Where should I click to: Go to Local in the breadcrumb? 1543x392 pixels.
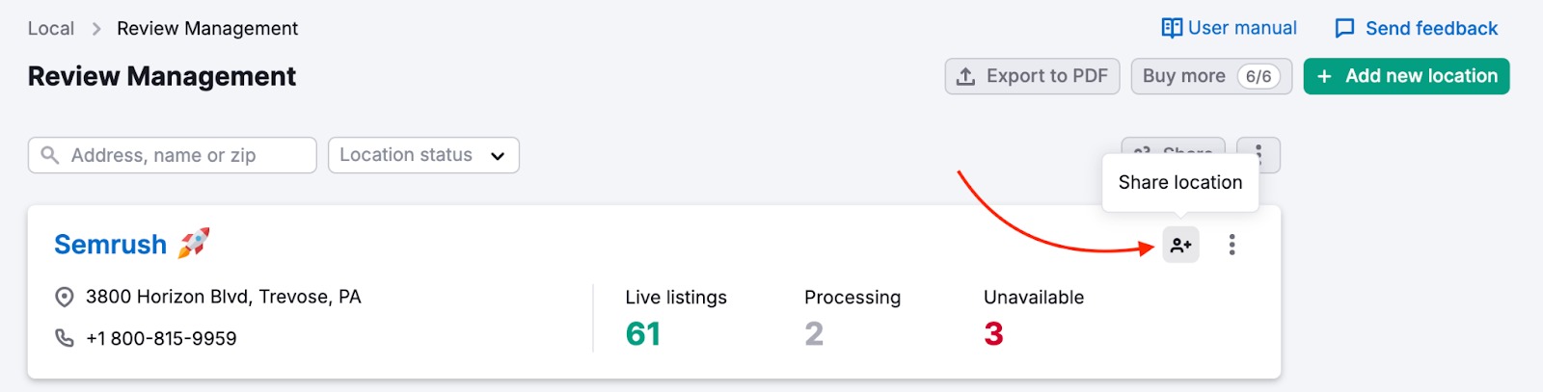point(51,29)
